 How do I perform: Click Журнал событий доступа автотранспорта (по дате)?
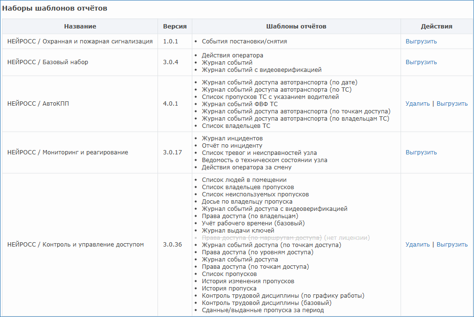coord(280,83)
